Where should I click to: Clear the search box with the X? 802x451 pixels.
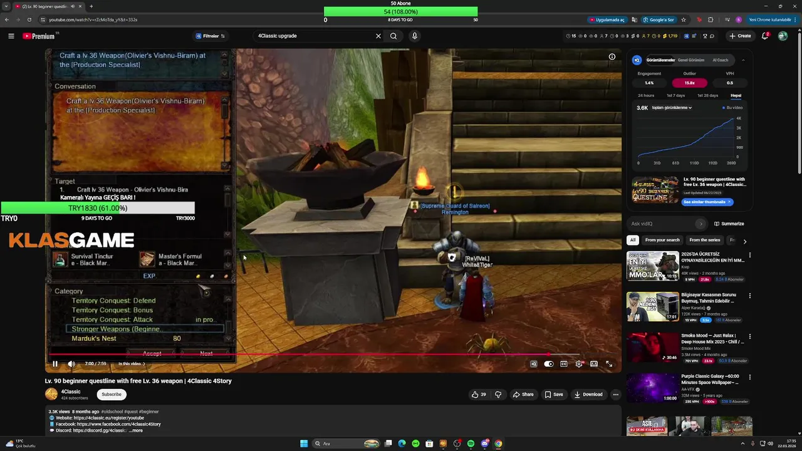point(378,36)
